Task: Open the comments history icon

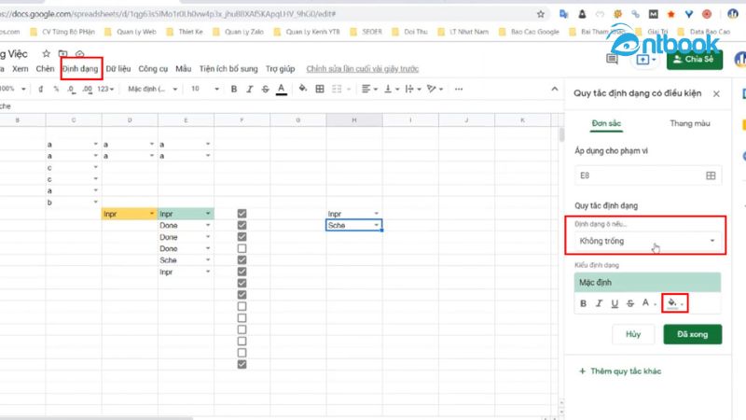Action: point(613,58)
